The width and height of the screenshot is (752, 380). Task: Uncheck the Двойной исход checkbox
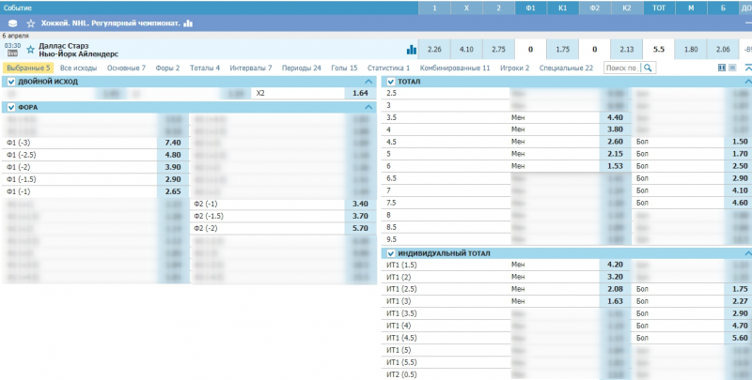pyautogui.click(x=10, y=83)
